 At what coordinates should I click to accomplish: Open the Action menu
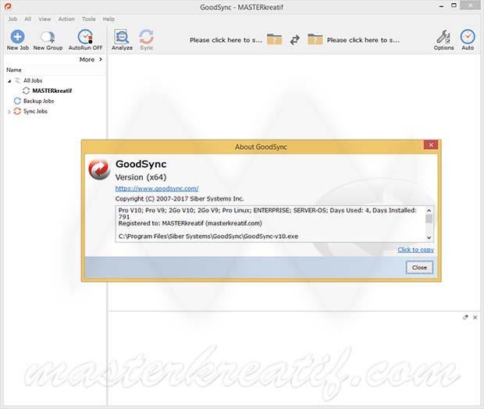(66, 19)
